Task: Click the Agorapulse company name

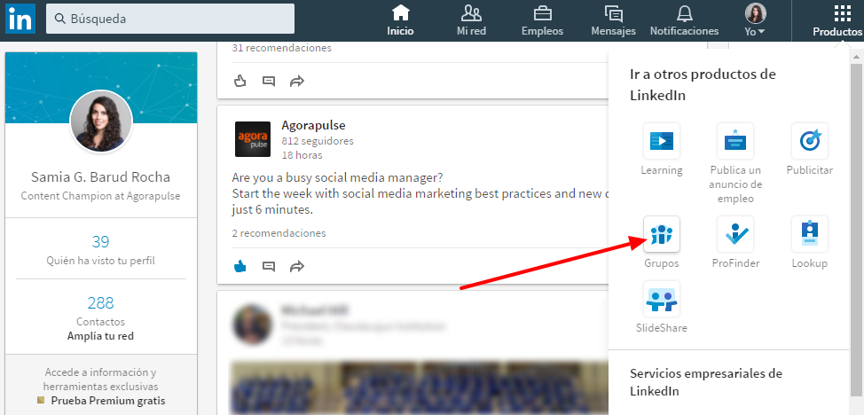Action: (313, 125)
